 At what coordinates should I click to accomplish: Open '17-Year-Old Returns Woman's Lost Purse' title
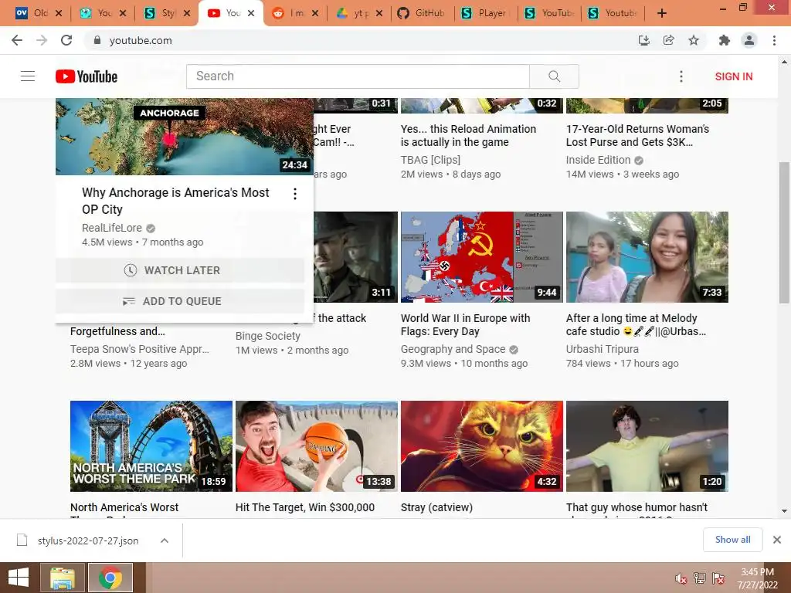(x=637, y=136)
